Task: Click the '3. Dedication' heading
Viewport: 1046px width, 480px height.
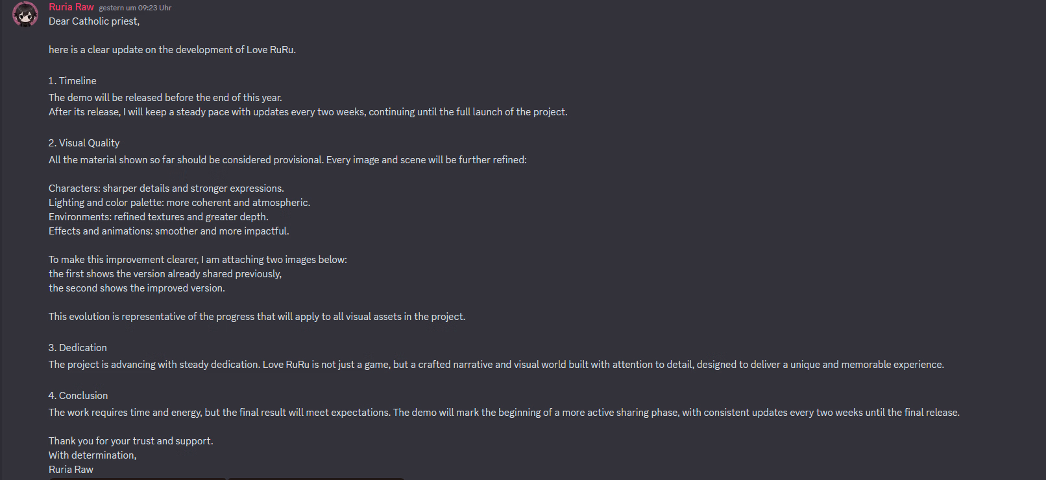Action: [x=77, y=348]
